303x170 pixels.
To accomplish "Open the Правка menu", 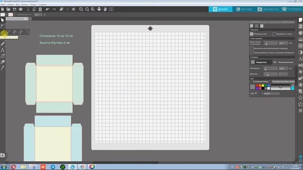I will click(10, 4).
